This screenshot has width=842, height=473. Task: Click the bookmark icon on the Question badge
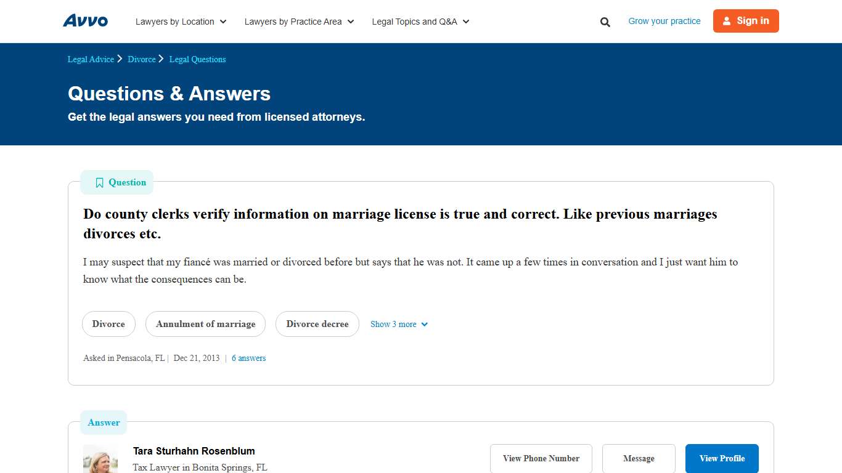(99, 182)
